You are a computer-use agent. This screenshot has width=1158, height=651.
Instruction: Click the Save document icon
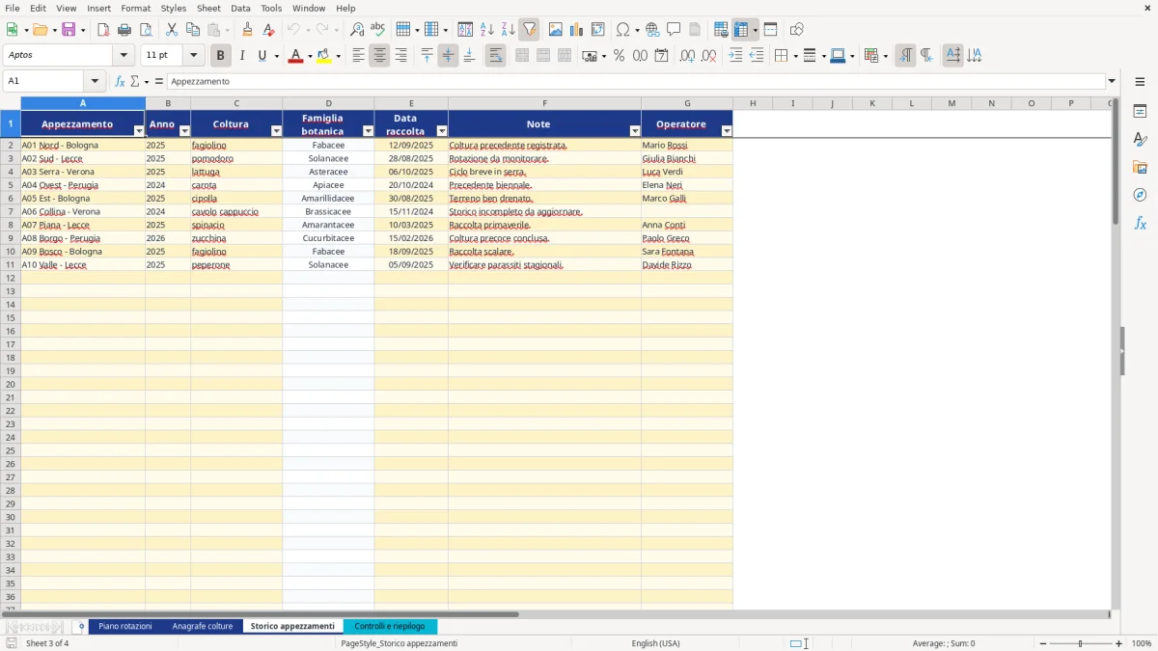pyautogui.click(x=69, y=30)
